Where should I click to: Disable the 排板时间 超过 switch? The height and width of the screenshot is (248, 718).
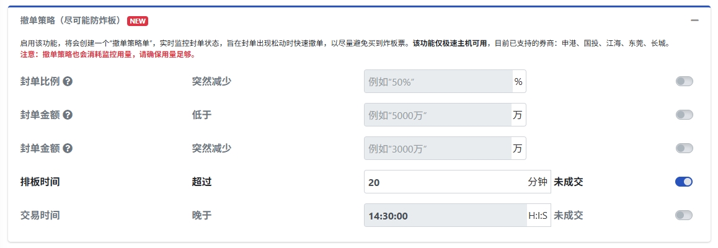(684, 182)
